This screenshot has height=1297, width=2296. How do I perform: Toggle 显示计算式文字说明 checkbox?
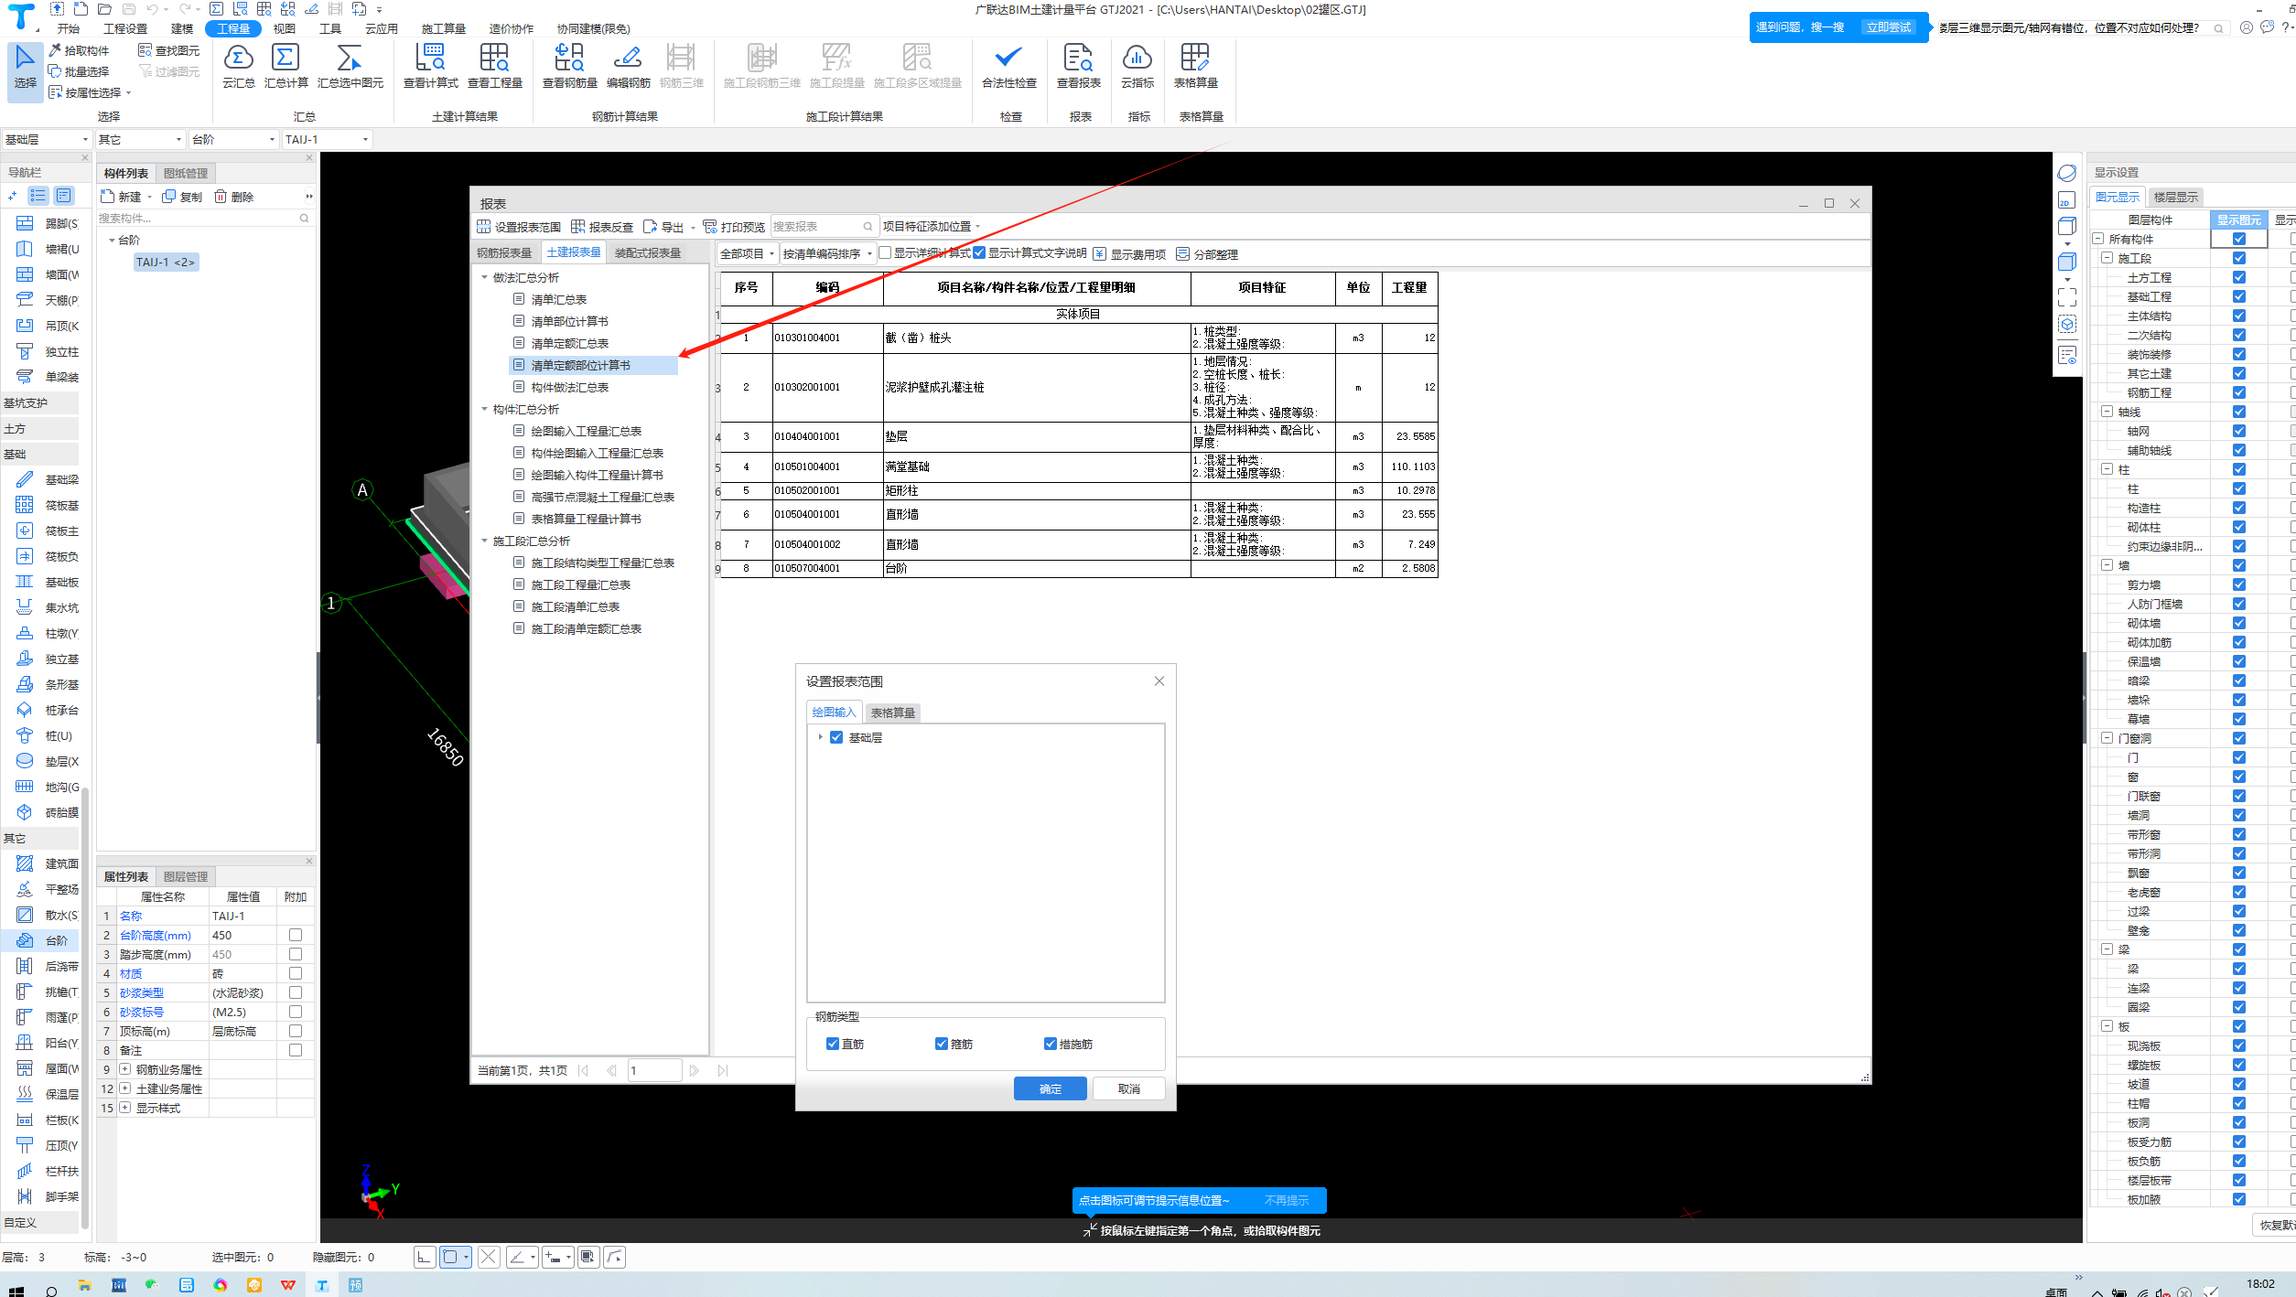pyautogui.click(x=979, y=253)
